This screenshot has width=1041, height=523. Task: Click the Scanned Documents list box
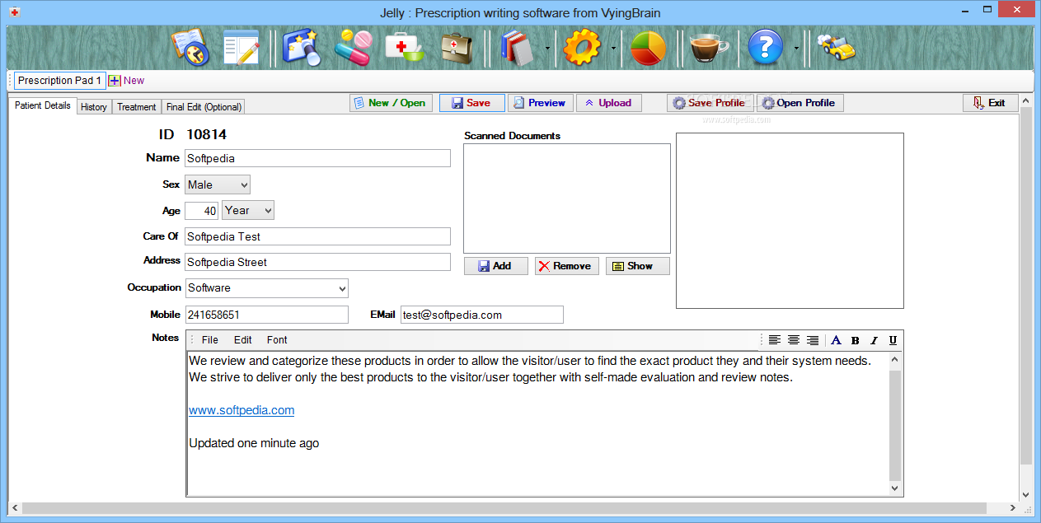[x=567, y=198]
